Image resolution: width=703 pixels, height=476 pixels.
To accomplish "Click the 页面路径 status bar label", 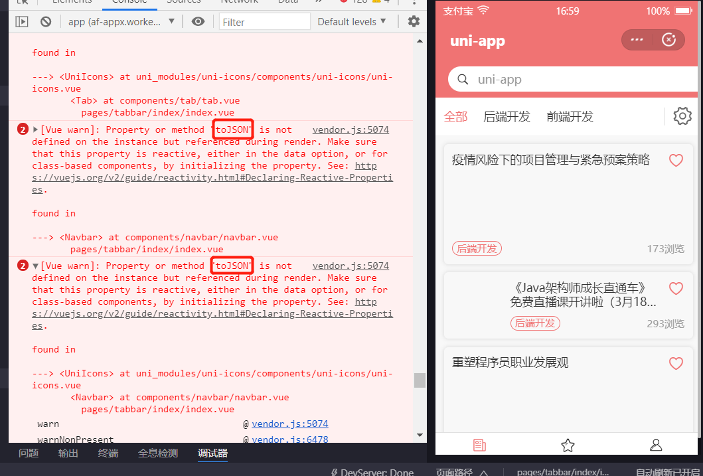I will coord(454,471).
